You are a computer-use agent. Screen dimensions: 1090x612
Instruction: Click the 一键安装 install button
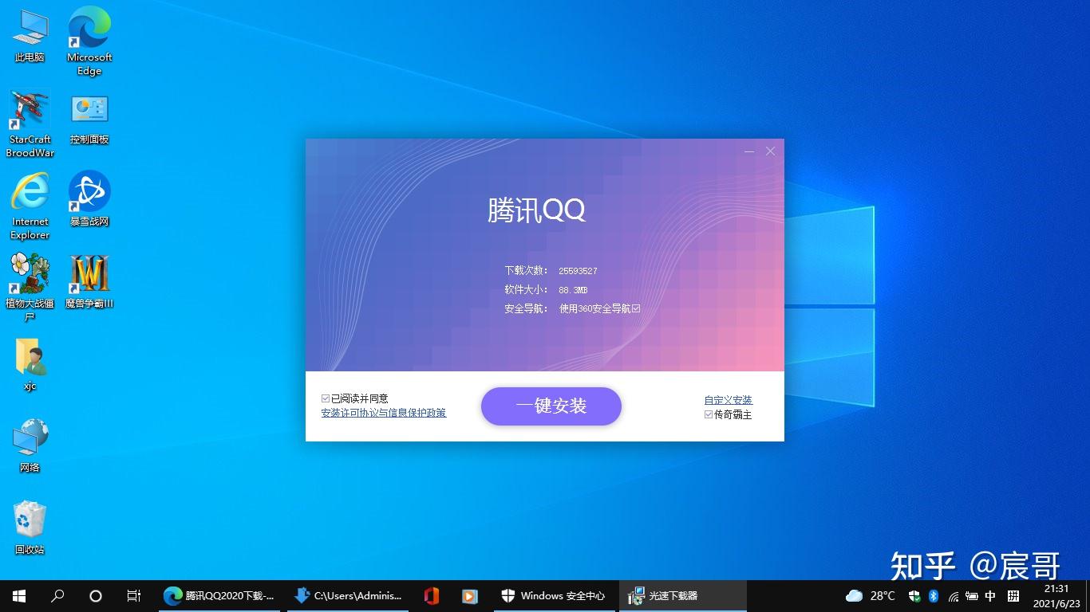pos(551,406)
